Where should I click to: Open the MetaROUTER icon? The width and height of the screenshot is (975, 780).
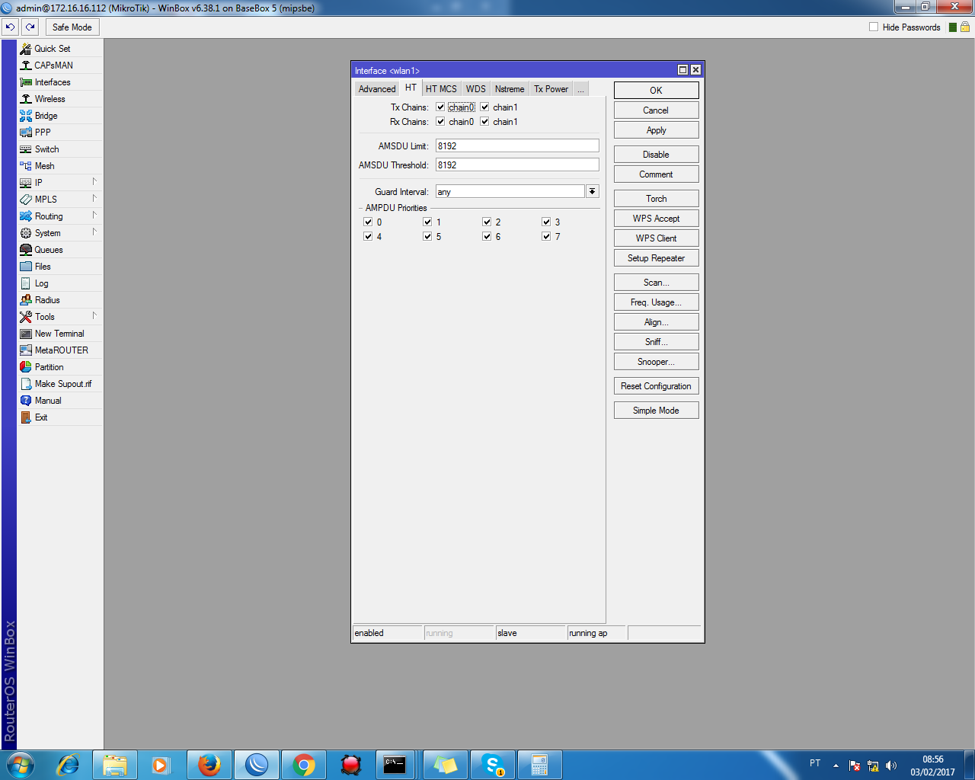click(26, 350)
